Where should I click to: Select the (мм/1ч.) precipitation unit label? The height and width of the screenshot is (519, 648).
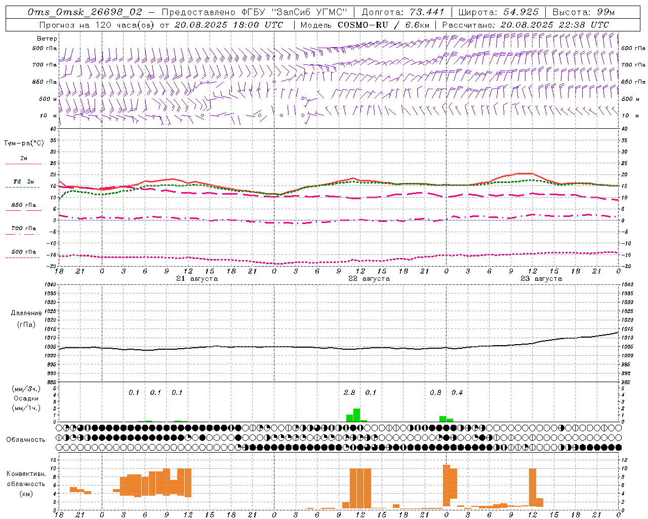pos(26,408)
